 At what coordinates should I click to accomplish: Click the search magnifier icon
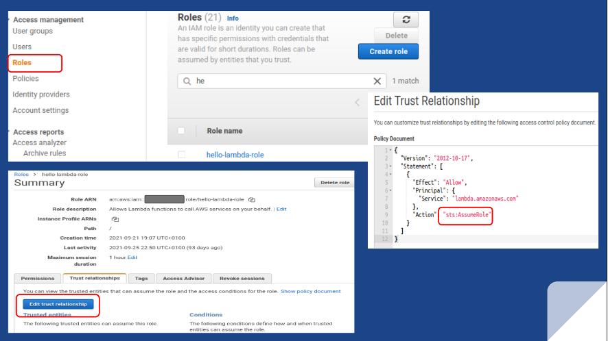187,81
